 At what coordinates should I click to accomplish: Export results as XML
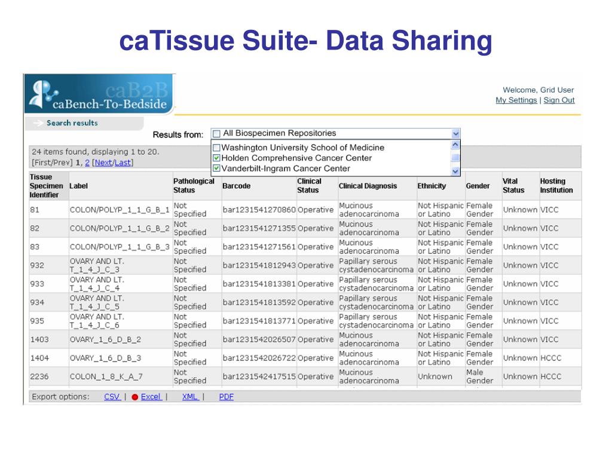[190, 397]
